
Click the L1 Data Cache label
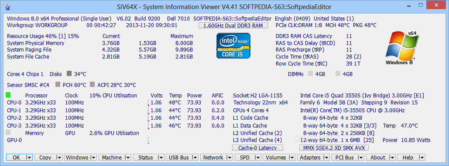pyautogui.click(x=250, y=125)
